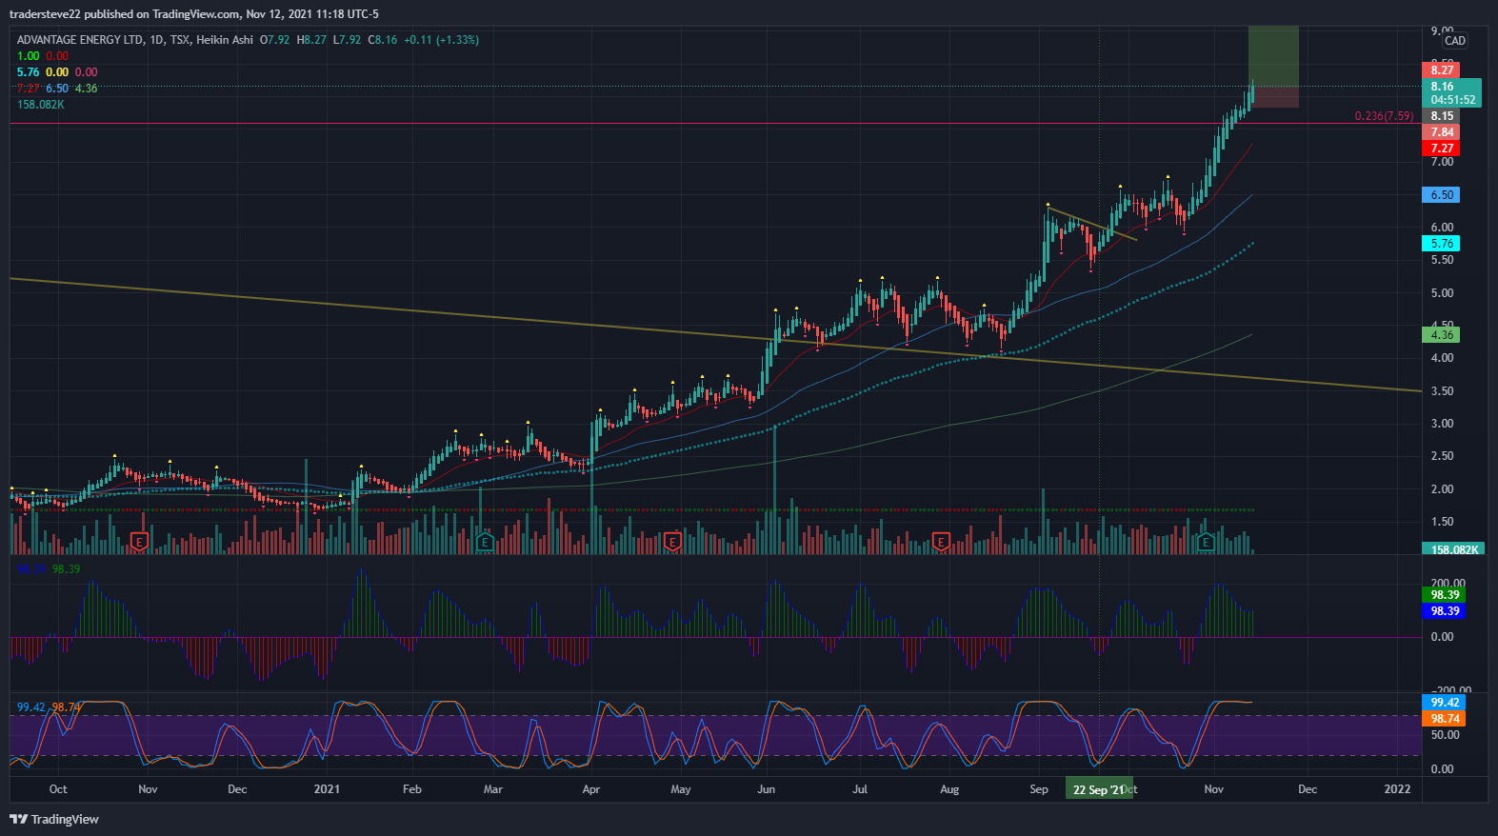Click the CAD currency button on price axis
The height and width of the screenshot is (836, 1498).
click(x=1455, y=41)
